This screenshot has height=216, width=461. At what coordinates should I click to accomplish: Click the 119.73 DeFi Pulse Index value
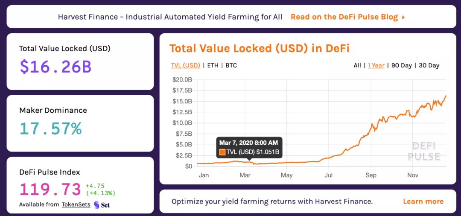coord(50,189)
